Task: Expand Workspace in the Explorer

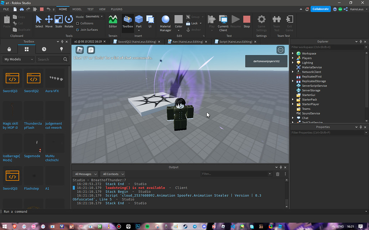Action: click(293, 53)
